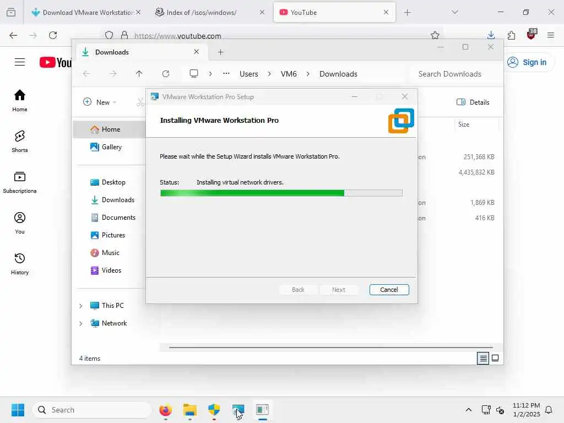Switch Explorer to details list view
Image resolution: width=564 pixels, height=423 pixels.
482,358
